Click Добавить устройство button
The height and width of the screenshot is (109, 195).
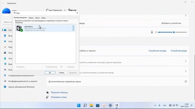[171, 23]
